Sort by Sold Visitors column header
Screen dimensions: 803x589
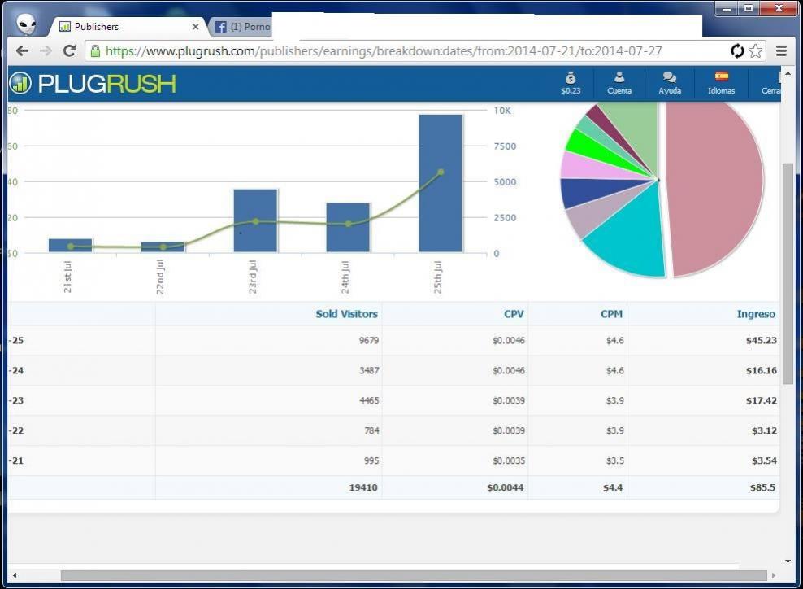pos(347,314)
